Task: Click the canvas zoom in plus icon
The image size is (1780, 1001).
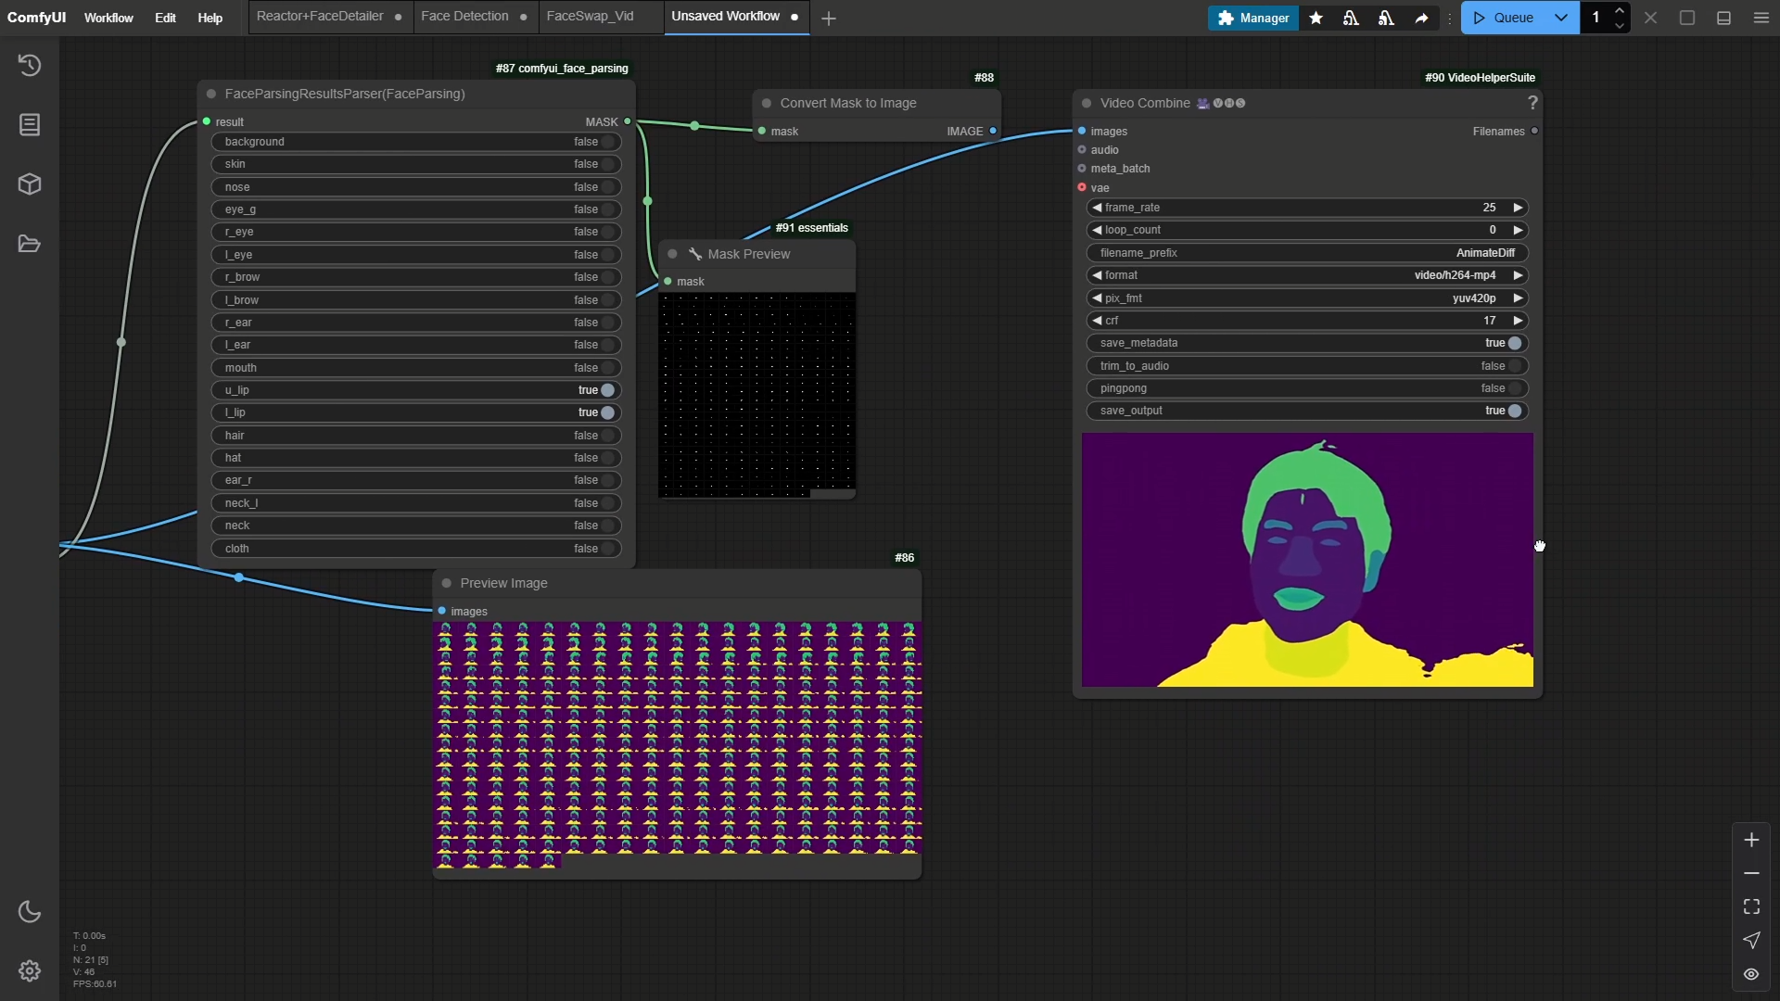Action: point(1751,840)
